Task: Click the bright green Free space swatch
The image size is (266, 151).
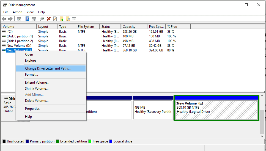Action: pos(90,141)
